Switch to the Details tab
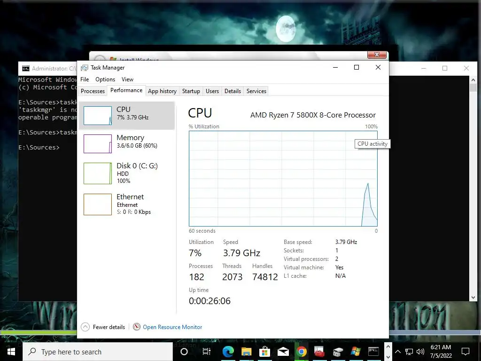481x361 pixels. [233, 91]
